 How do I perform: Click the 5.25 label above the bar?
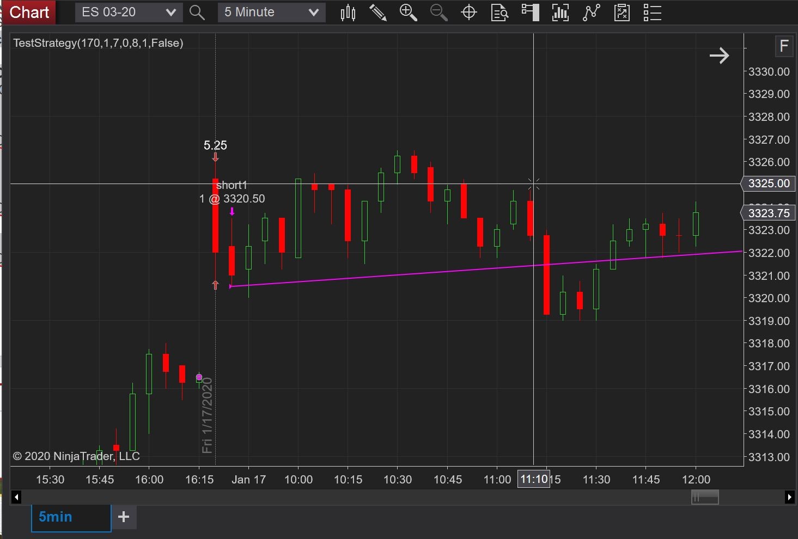(215, 145)
